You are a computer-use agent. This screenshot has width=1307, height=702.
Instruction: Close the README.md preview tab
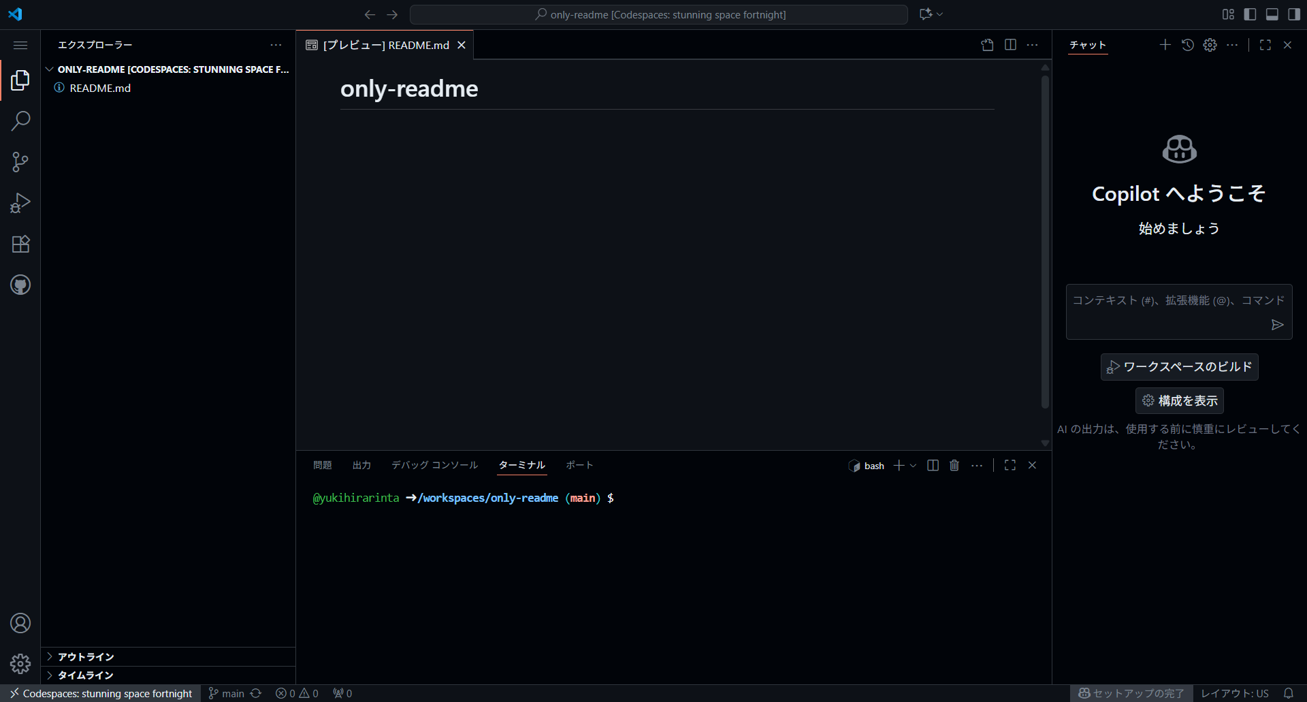pos(462,45)
